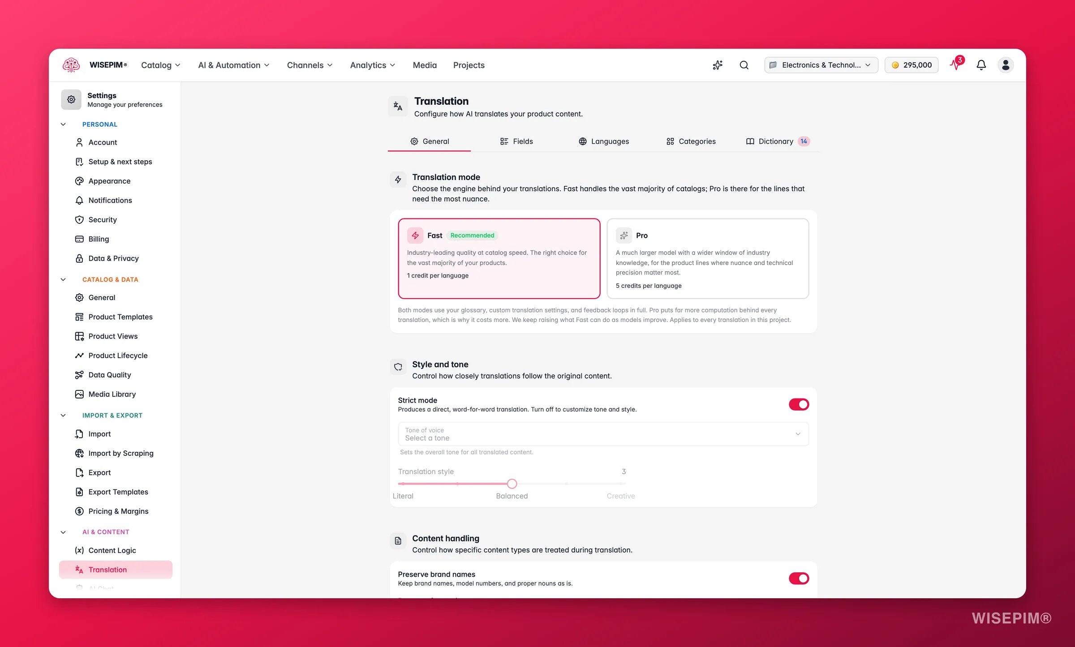This screenshot has height=647, width=1075.
Task: Open Projects in top navigation
Action: 469,65
